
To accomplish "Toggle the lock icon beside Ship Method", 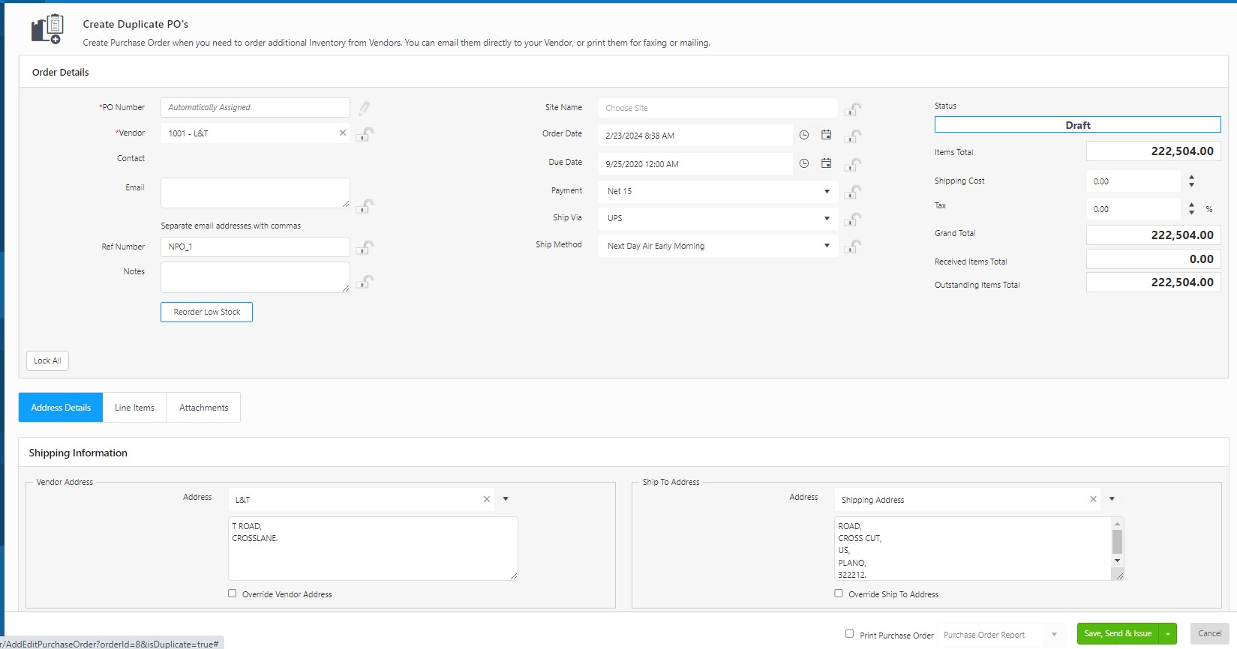I will [x=853, y=246].
